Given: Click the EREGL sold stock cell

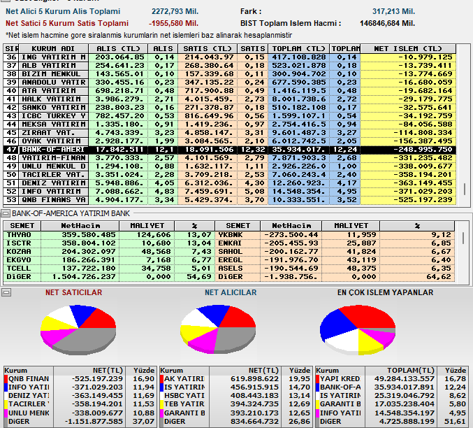Looking at the screenshot, I should (238, 260).
